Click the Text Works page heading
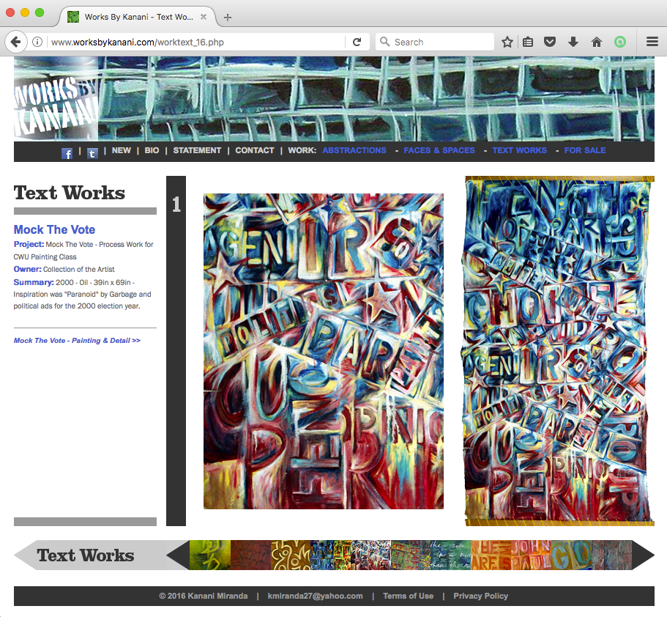This screenshot has height=617, width=667. pyautogui.click(x=70, y=193)
